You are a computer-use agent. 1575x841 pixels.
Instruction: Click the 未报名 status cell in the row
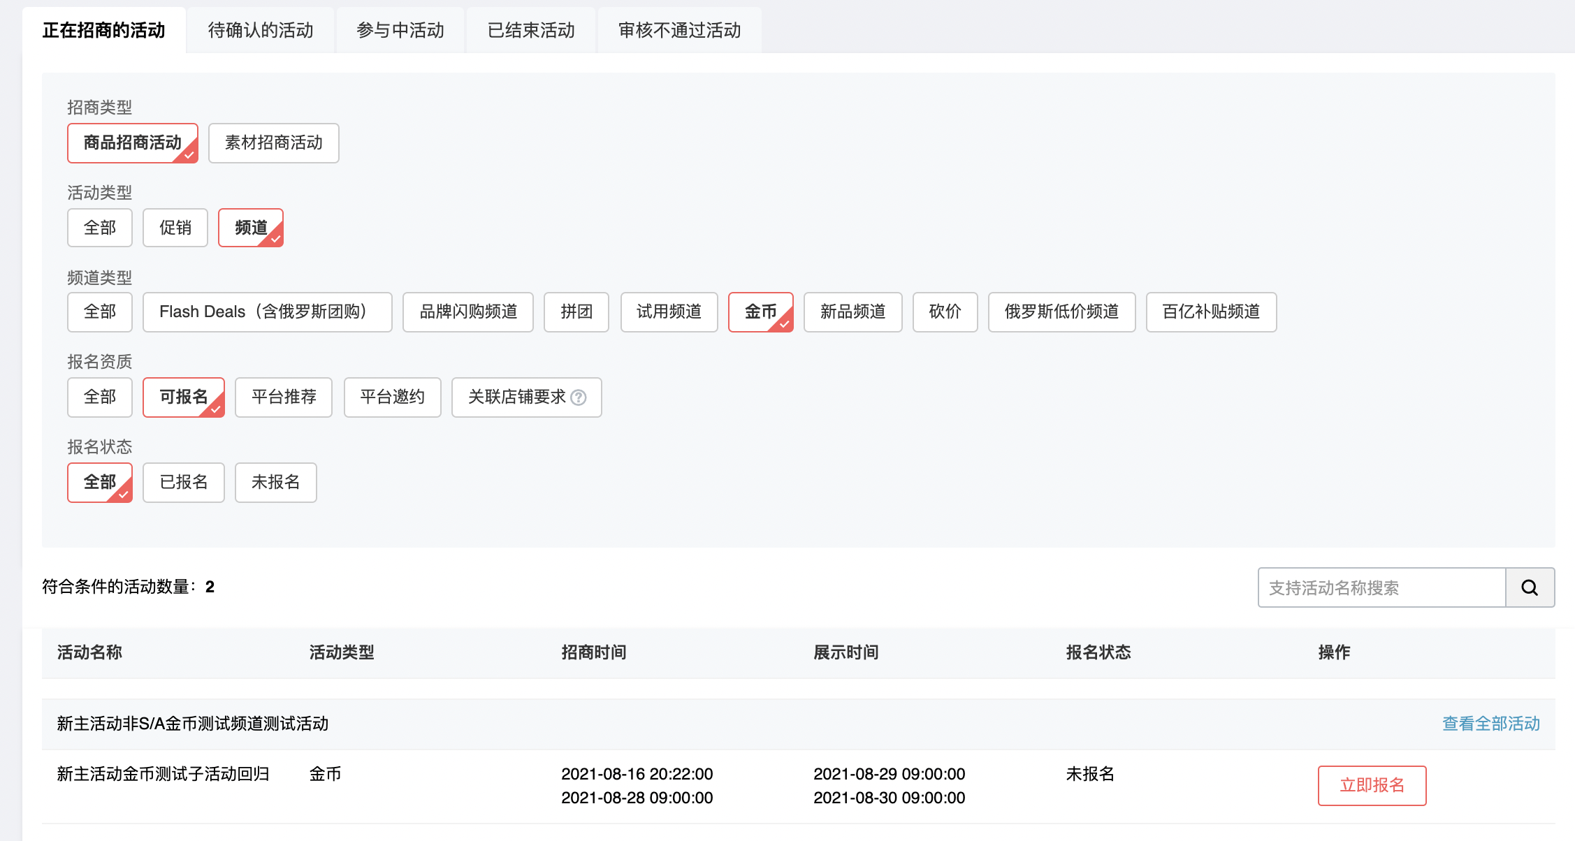click(1090, 774)
